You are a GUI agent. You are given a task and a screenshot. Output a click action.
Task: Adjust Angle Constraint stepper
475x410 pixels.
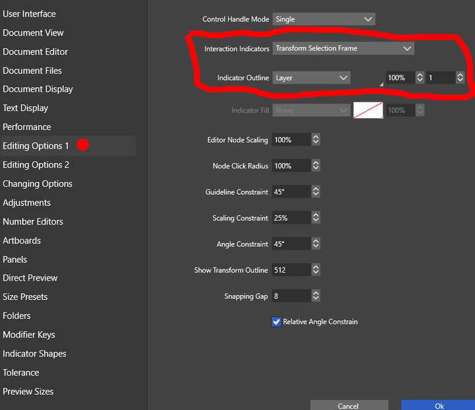coord(315,244)
